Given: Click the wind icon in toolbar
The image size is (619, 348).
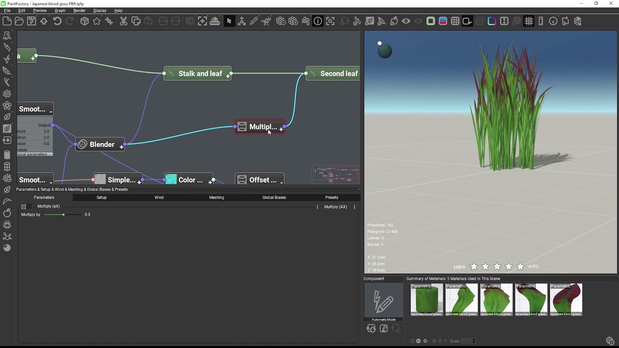Looking at the screenshot, I should [305, 21].
